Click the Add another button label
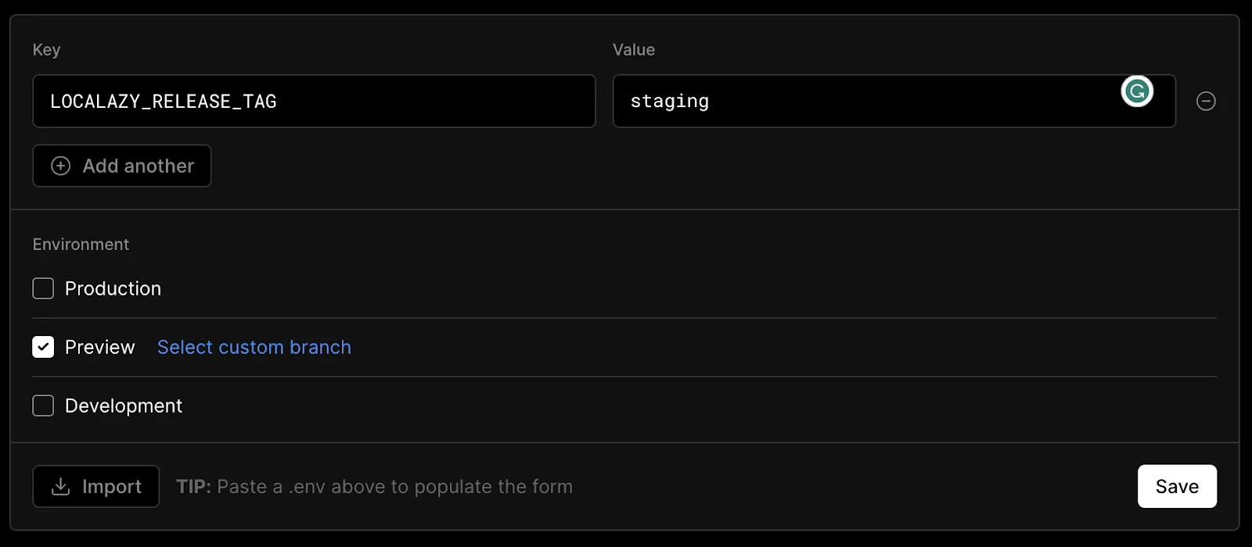Image resolution: width=1252 pixels, height=547 pixels. pos(138,166)
